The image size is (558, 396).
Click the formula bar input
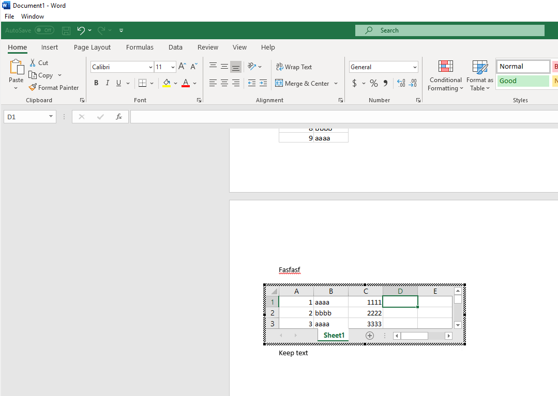click(x=344, y=117)
